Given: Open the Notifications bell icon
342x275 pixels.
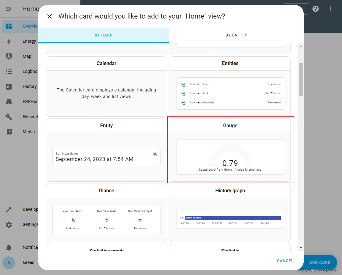Looking at the screenshot, I should 9,247.
